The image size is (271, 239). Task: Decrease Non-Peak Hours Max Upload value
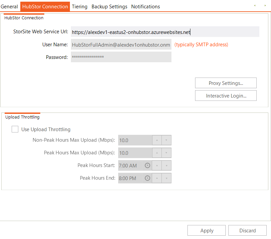coord(166,140)
